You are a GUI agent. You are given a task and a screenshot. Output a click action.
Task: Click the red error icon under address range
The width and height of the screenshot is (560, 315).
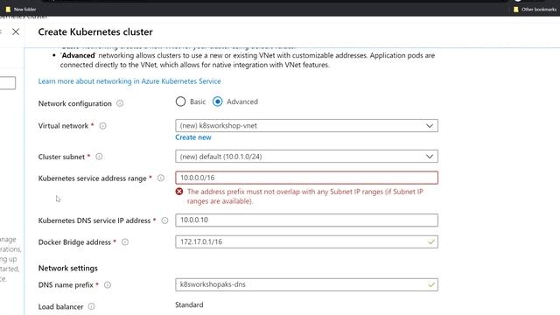coord(179,192)
